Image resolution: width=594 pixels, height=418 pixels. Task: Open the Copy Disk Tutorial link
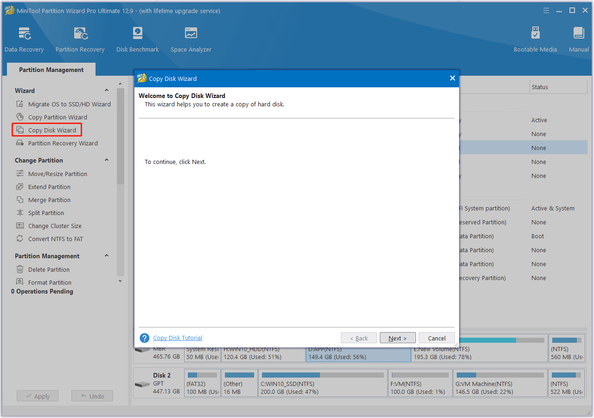click(x=178, y=338)
